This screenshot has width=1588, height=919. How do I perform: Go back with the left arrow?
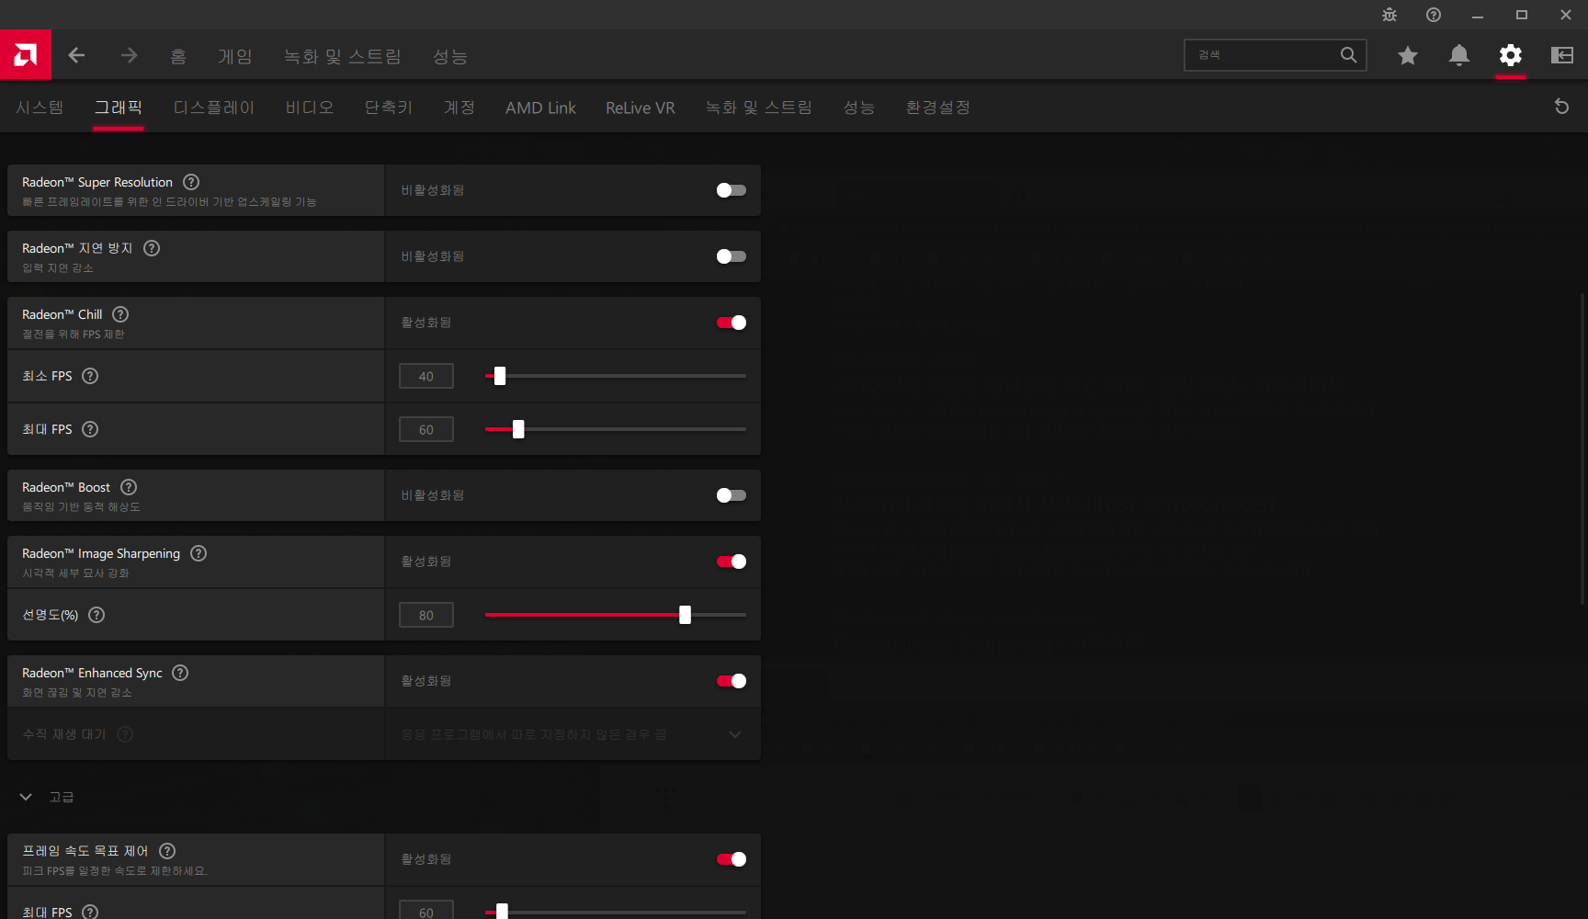pos(76,55)
